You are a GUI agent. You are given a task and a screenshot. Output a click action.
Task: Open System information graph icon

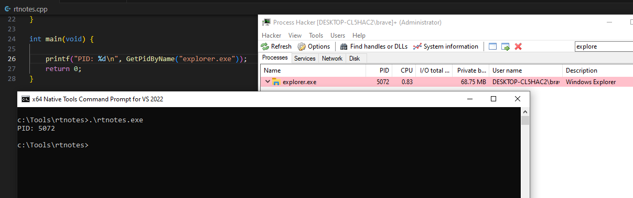[x=417, y=46]
